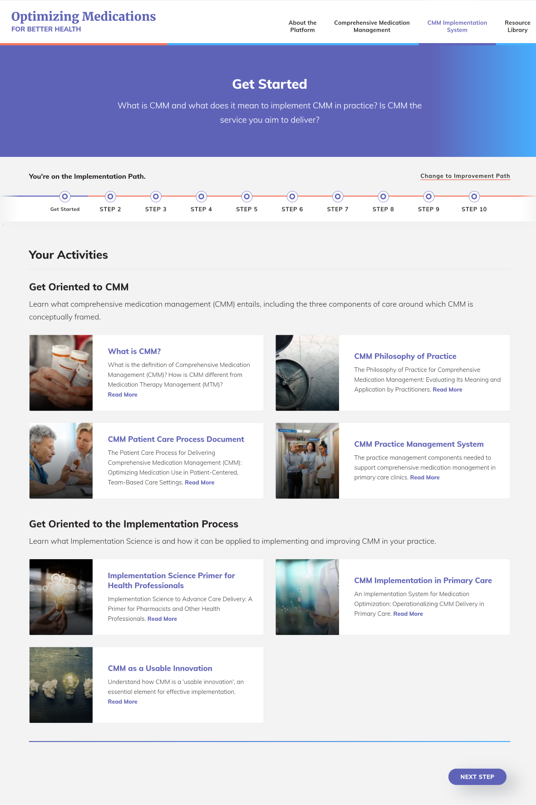Jump to Step 8 circle marker
The image size is (536, 805).
383,196
